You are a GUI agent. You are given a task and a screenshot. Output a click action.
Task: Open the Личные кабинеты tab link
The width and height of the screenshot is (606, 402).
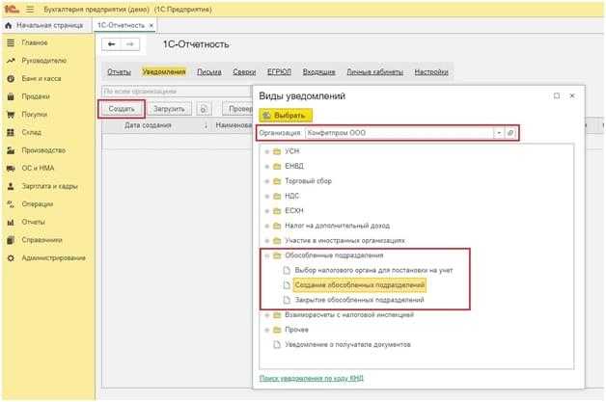[x=374, y=72]
